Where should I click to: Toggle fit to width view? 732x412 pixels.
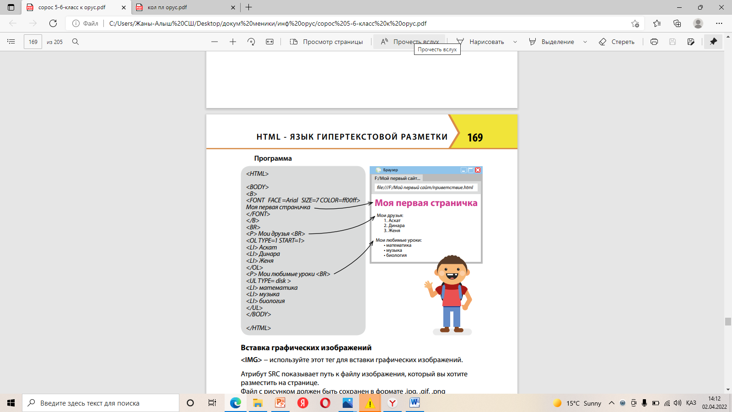(x=270, y=42)
